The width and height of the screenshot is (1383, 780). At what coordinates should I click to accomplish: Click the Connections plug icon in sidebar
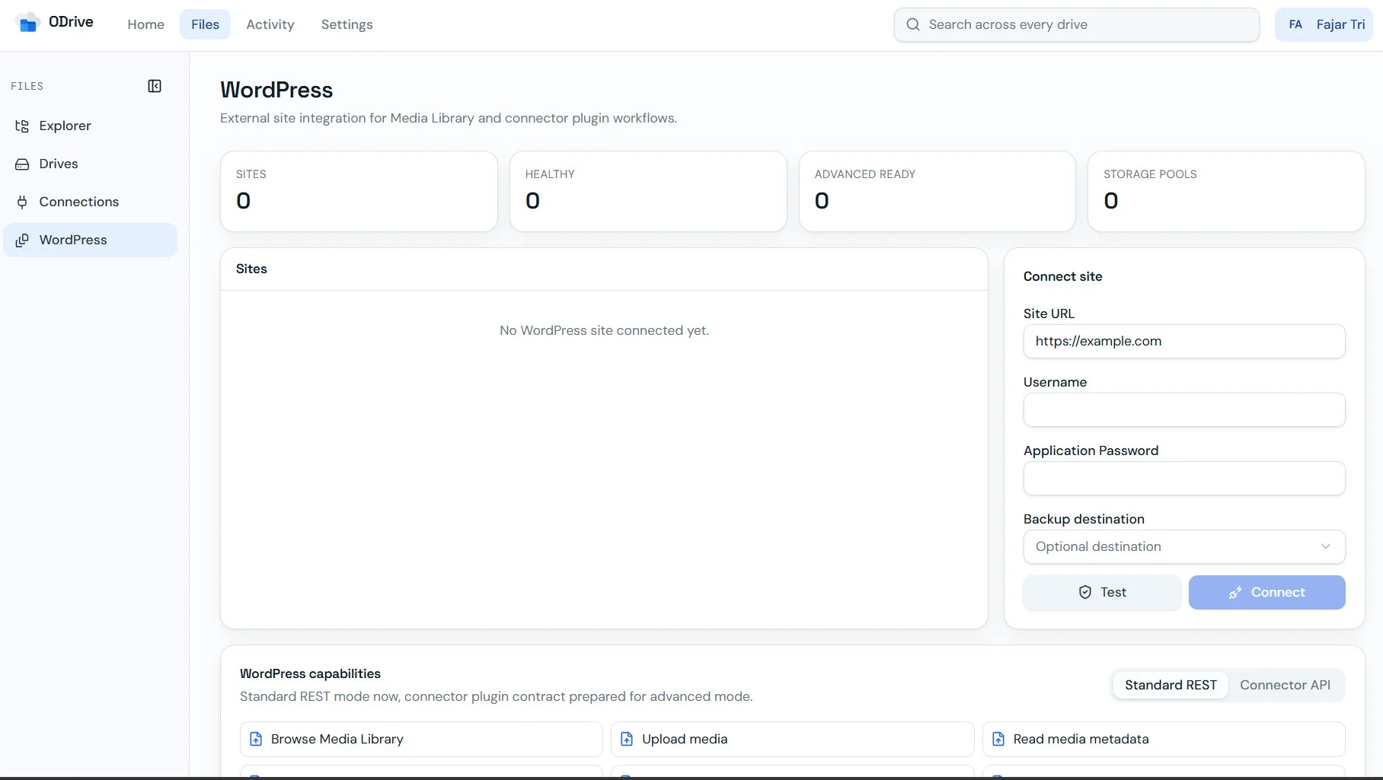click(x=22, y=202)
